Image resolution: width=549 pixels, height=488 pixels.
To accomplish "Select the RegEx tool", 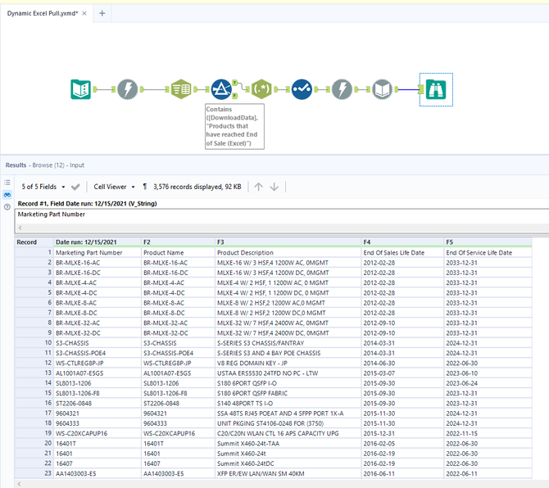I will pos(261,89).
